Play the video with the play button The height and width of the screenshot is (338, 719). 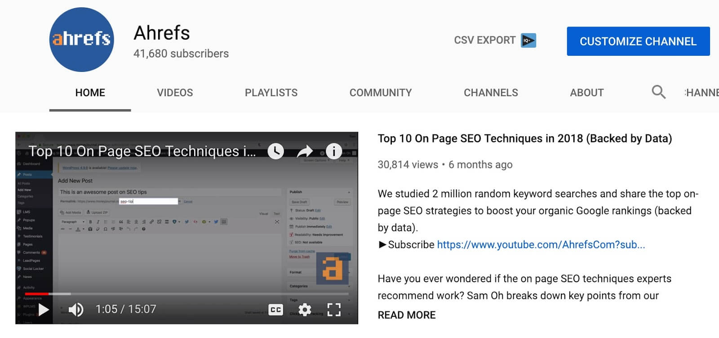click(44, 309)
